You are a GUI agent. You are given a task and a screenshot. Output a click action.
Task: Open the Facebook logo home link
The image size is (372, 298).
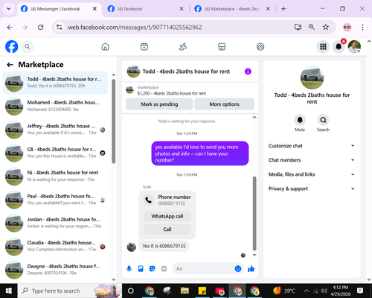12,46
